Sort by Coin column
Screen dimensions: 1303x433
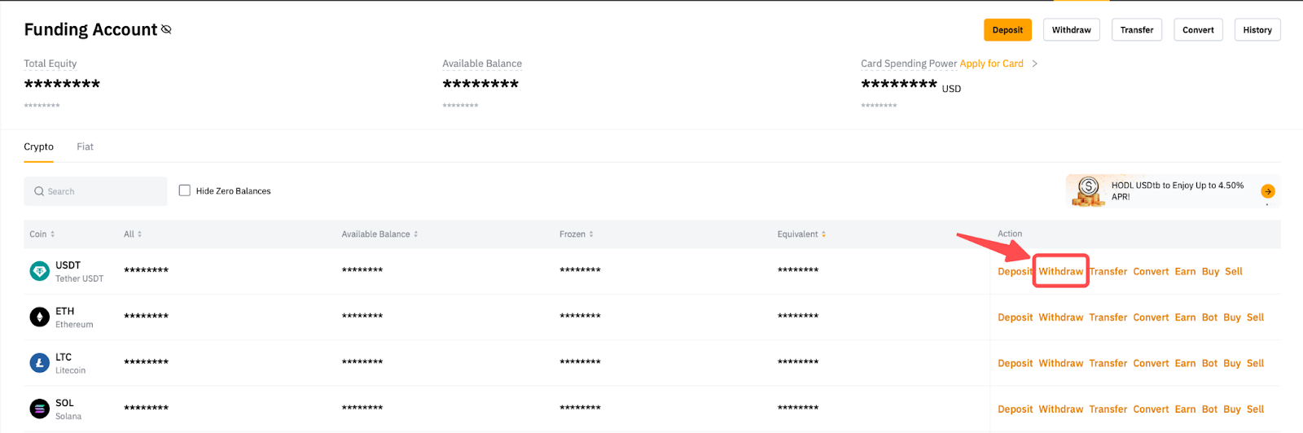(x=42, y=234)
